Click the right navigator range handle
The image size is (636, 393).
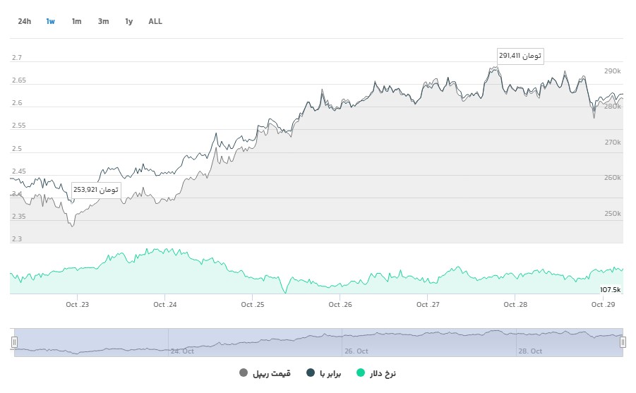click(x=623, y=342)
